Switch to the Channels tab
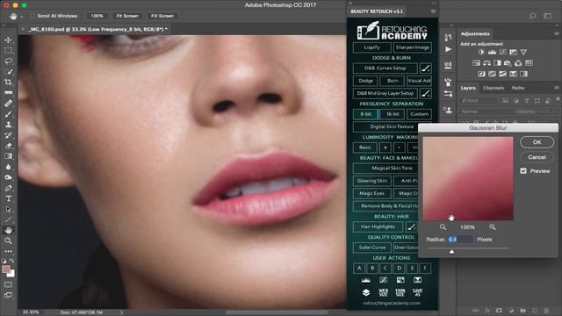This screenshot has height=316, width=562. pyautogui.click(x=494, y=88)
